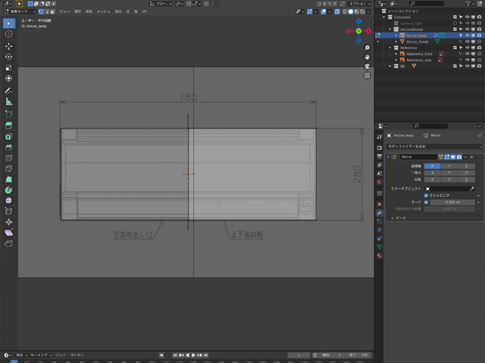The image size is (485, 363).
Task: Enable Y axis in the Mirror axis row
Action: [x=449, y=166]
